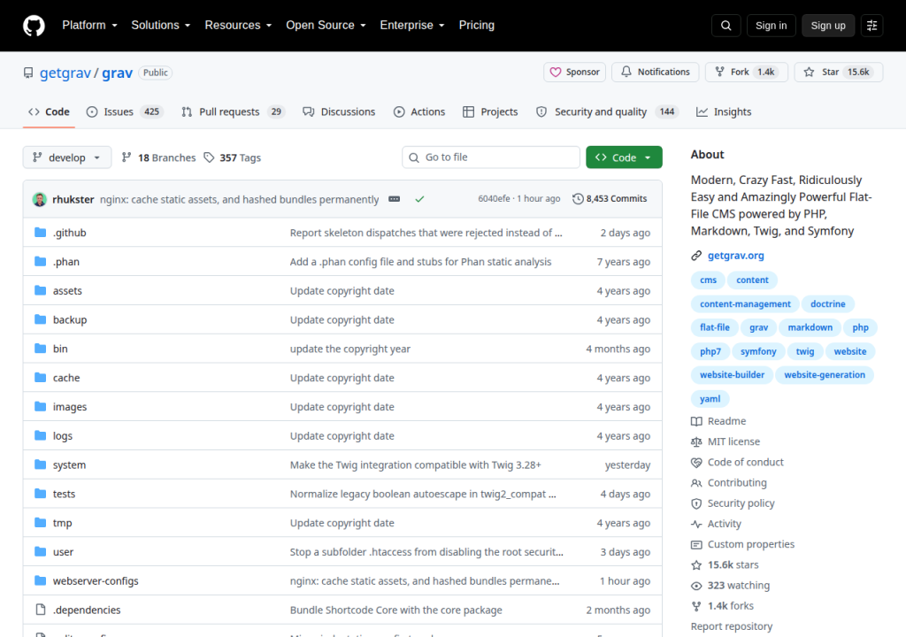Open the header appearance settings icon
This screenshot has height=637, width=906.
click(x=871, y=26)
